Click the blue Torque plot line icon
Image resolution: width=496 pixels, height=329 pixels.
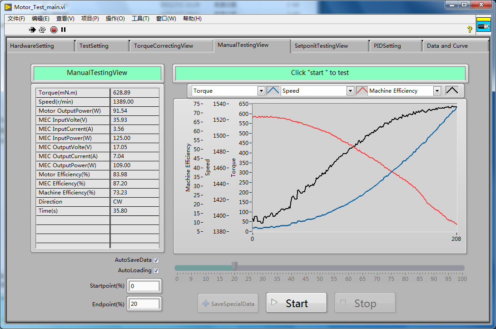click(273, 91)
